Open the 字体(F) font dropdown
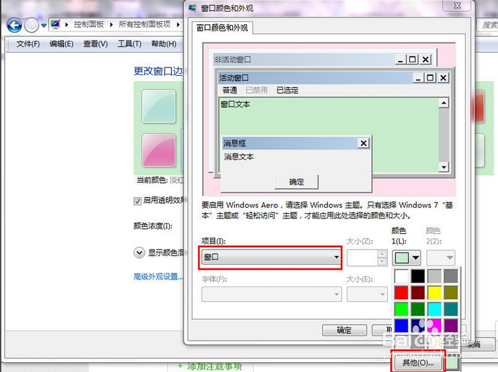The width and height of the screenshot is (498, 372). point(272,294)
